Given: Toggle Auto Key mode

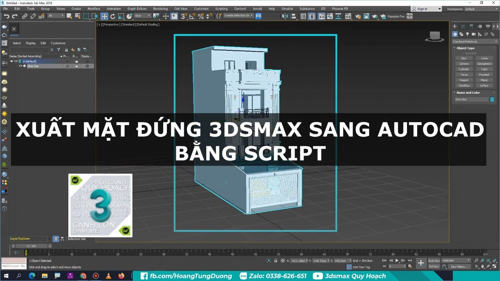Looking at the screenshot, I should click(434, 261).
